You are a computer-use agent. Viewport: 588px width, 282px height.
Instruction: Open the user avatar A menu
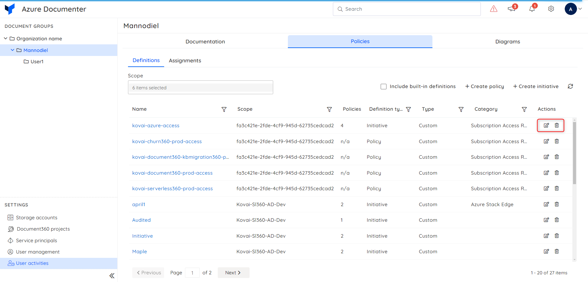point(571,9)
